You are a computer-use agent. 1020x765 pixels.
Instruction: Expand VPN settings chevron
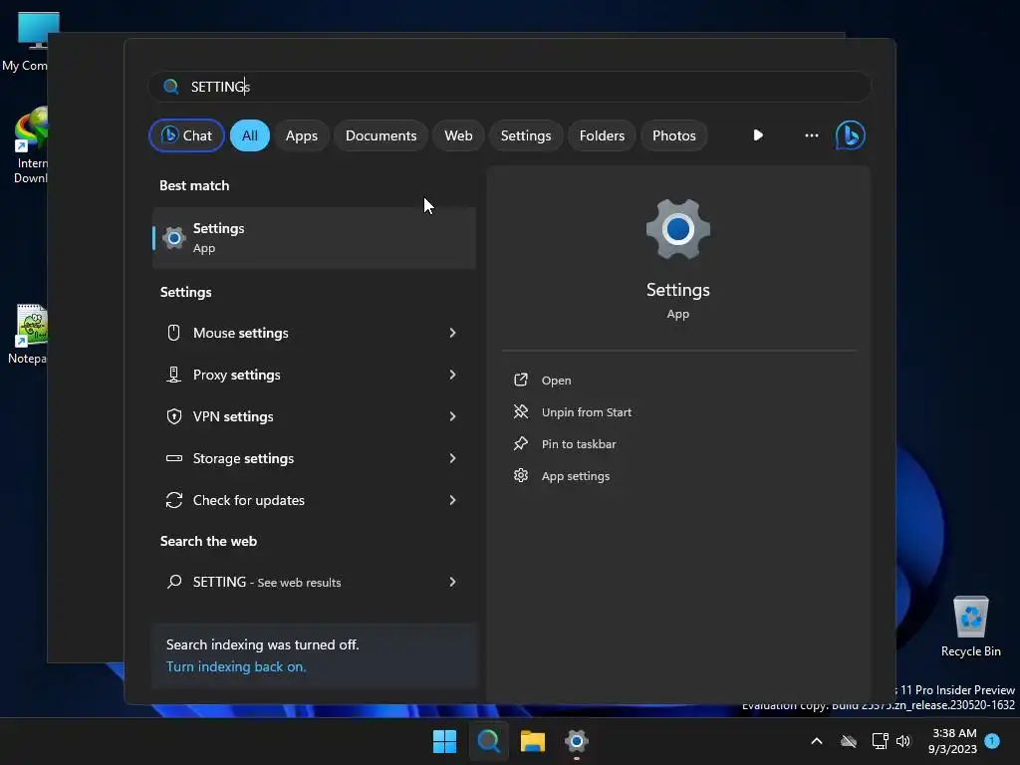tap(453, 416)
